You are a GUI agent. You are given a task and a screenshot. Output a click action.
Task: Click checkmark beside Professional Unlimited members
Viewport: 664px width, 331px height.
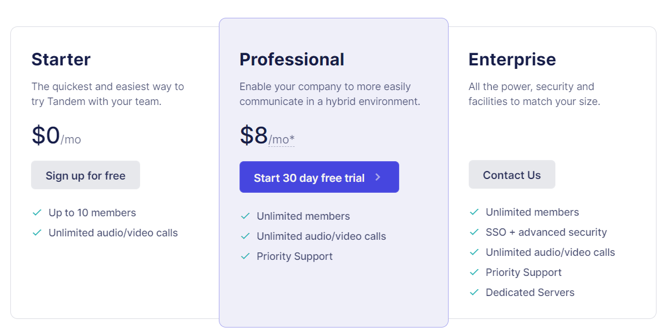245,216
